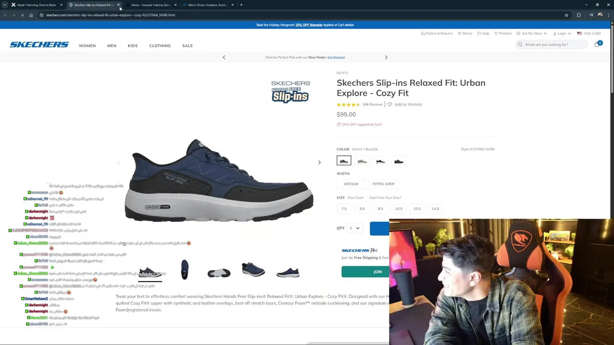This screenshot has width=614, height=345.
Task: Add to Wishlist heart icon
Action: [390, 104]
